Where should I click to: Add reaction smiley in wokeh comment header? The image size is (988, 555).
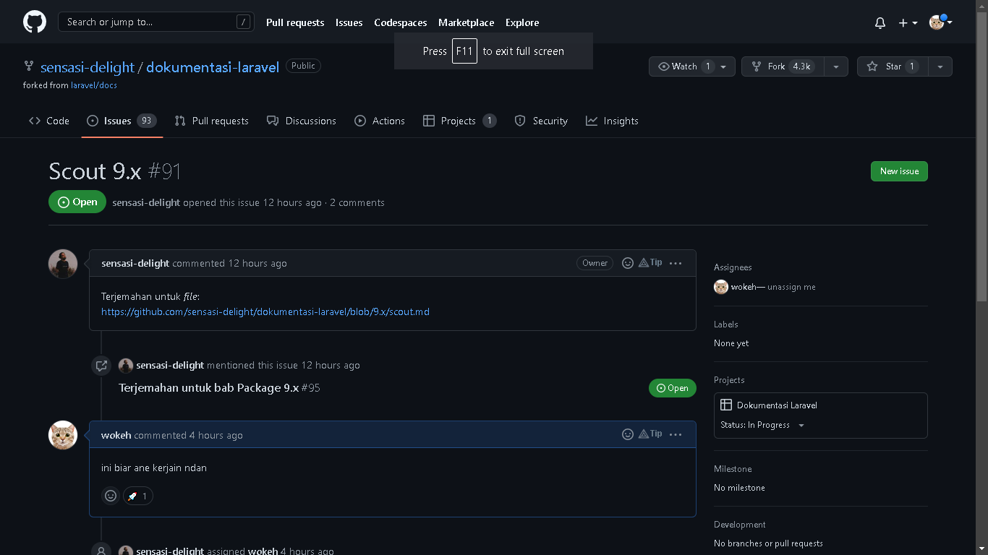coord(628,434)
